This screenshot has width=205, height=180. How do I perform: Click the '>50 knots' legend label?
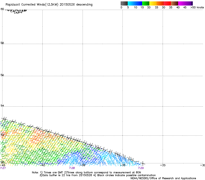(x=197, y=7)
